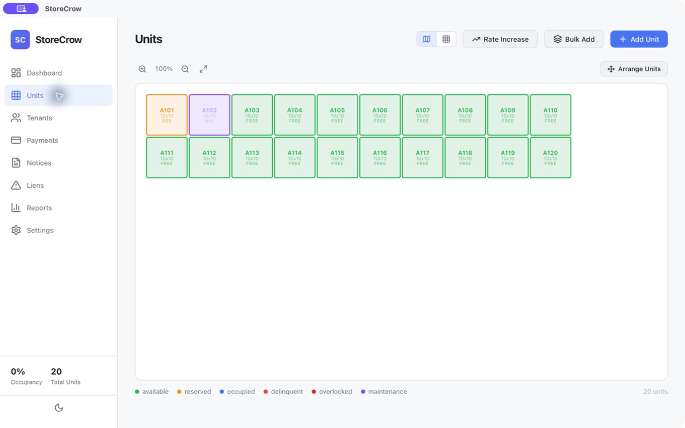Click the Add Unit button
This screenshot has height=428, width=685.
click(x=639, y=39)
